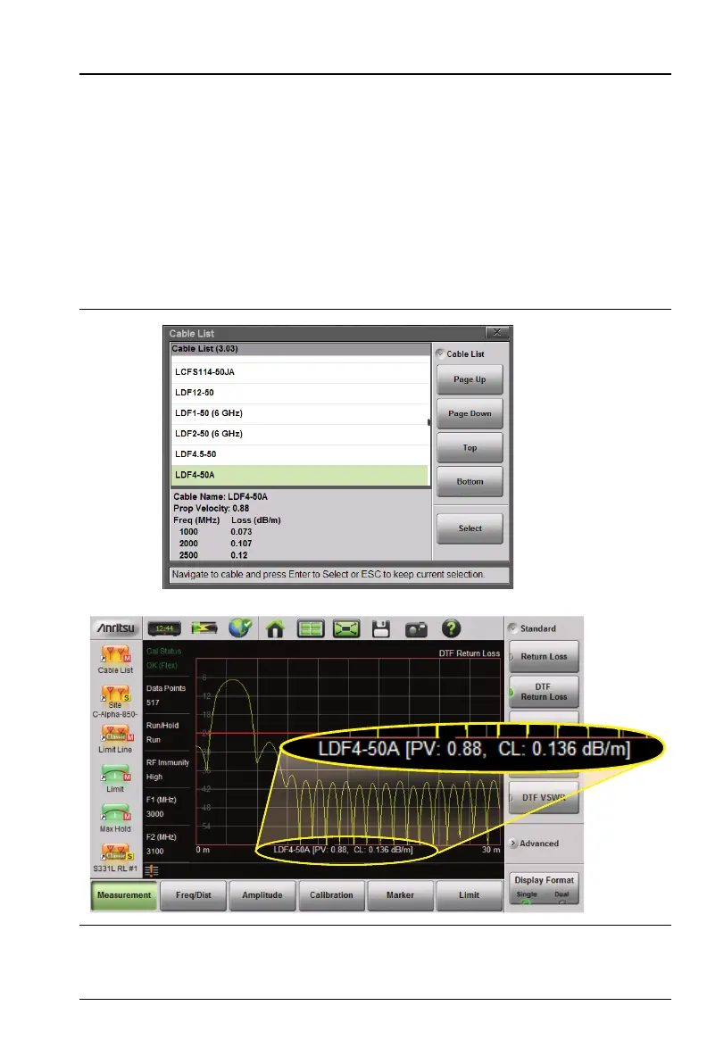This screenshot has height=1064, width=707.
Task: Jump to Top of cable list
Action: coord(470,448)
